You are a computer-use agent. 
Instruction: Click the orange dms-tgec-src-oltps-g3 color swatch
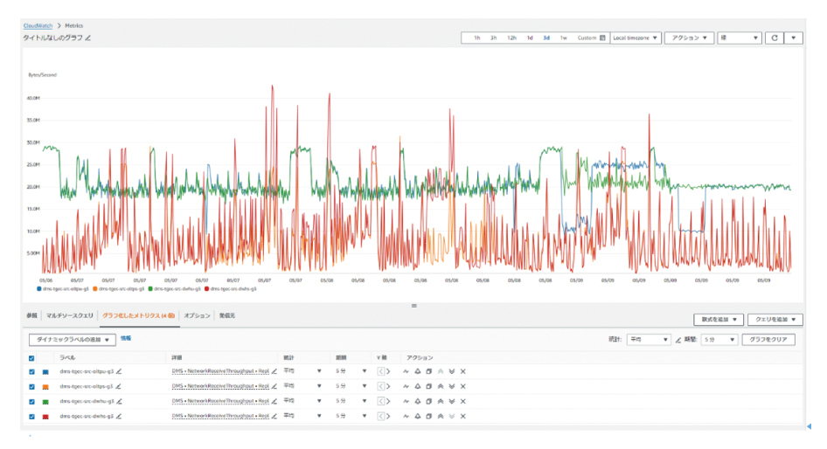pos(45,386)
